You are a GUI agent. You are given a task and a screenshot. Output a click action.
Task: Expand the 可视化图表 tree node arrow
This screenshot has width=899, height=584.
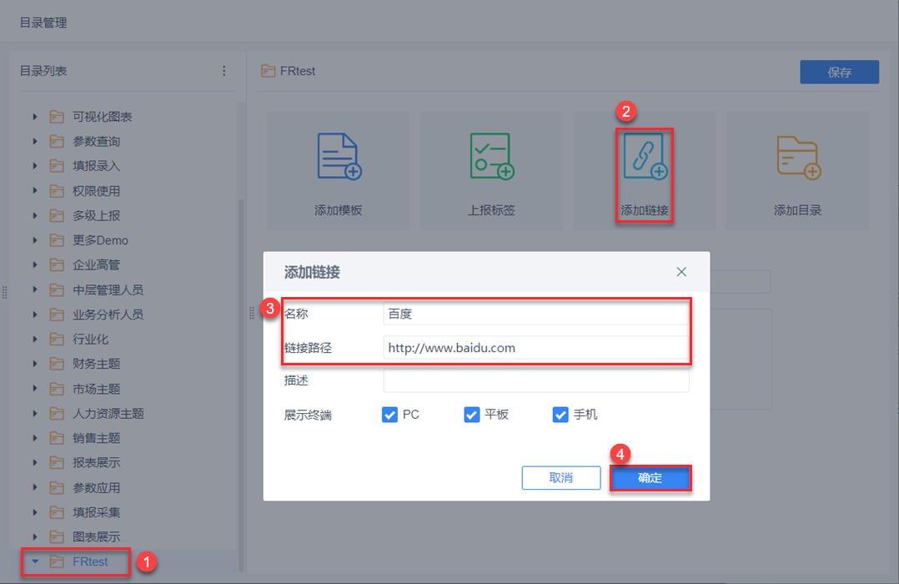35,117
